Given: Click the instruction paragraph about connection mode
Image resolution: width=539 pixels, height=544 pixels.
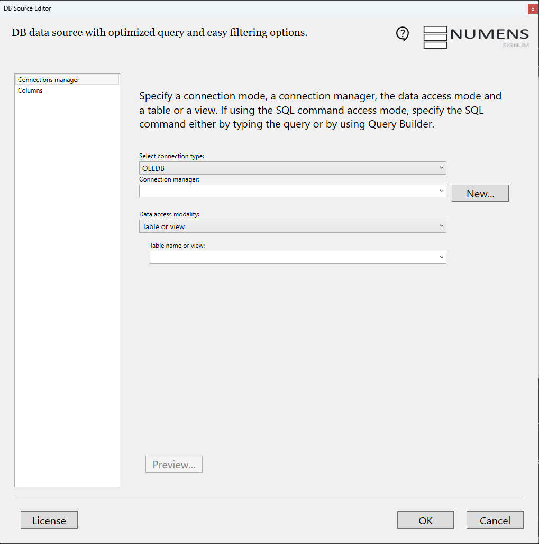Looking at the screenshot, I should click(x=320, y=111).
